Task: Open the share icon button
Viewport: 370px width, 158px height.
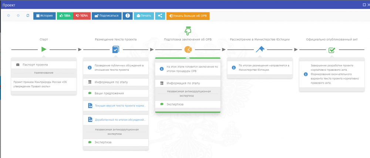Action: coord(160,16)
